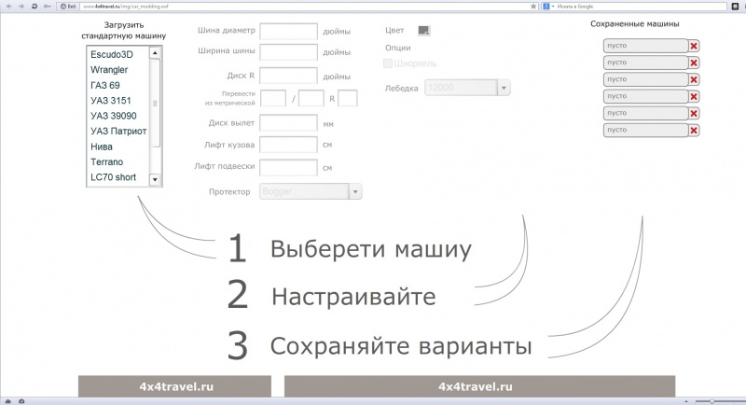746x405 pixels.
Task: Focus the Лифт кузова input field
Action: coord(288,145)
